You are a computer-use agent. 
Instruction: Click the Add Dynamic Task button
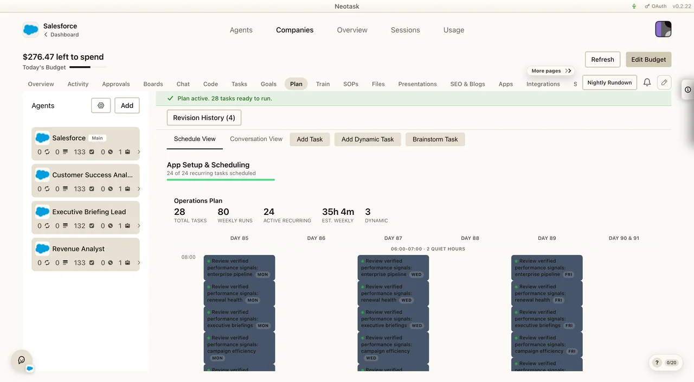(x=368, y=139)
